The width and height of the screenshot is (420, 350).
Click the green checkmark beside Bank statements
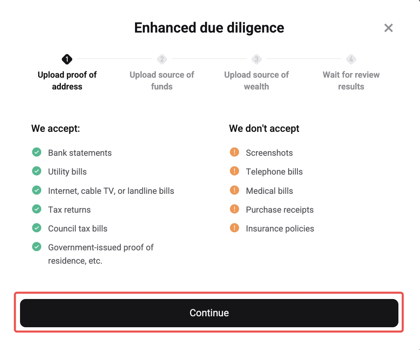coord(37,152)
